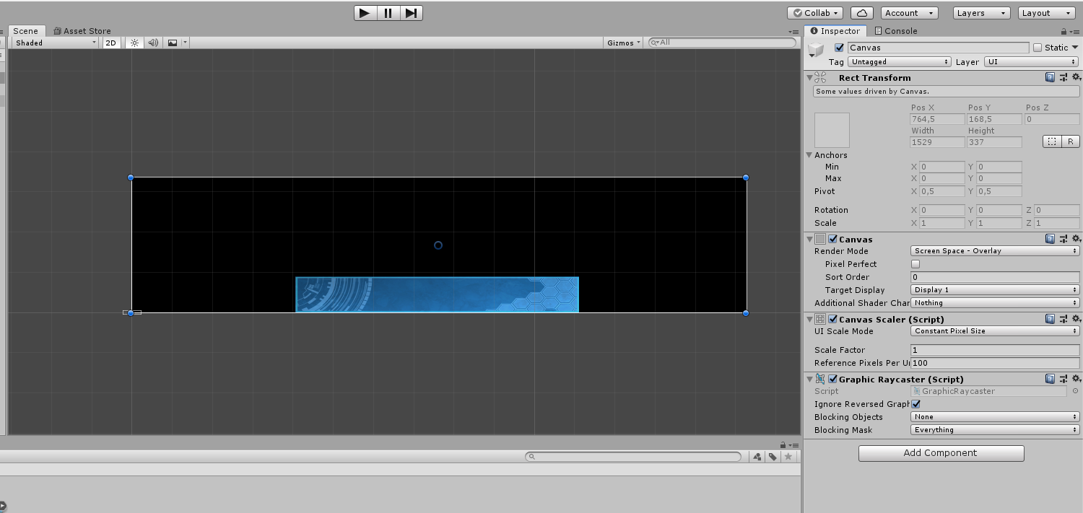The width and height of the screenshot is (1083, 513).
Task: Click the Step frame button
Action: pyautogui.click(x=412, y=12)
